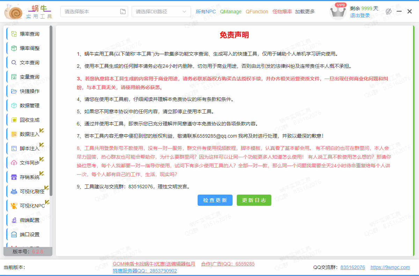Open 变量查询 sidebar icon
Image resolution: width=419 pixels, height=276 pixels.
(14, 77)
